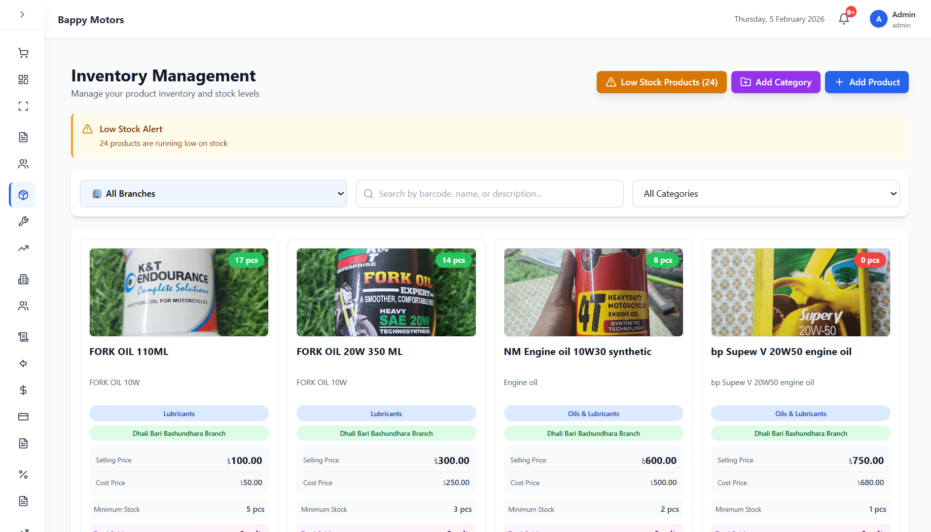Click the green 8 pcs stock badge

(x=663, y=260)
